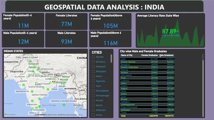The width and height of the screenshot is (214, 120).
Task: Select the Delhi row in graduates table
Action: pos(147,59)
